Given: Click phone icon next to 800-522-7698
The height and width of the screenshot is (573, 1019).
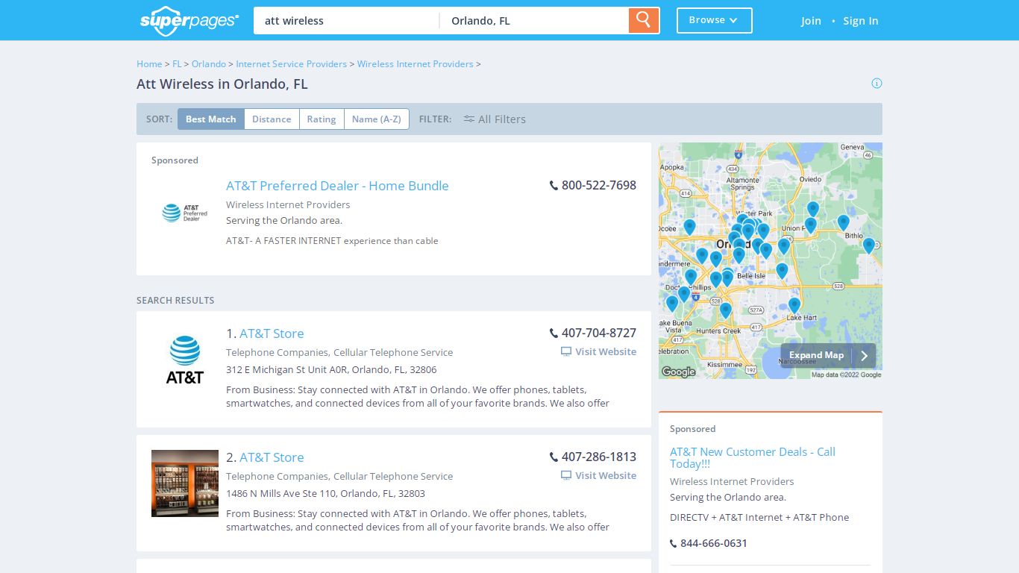Looking at the screenshot, I should (554, 186).
